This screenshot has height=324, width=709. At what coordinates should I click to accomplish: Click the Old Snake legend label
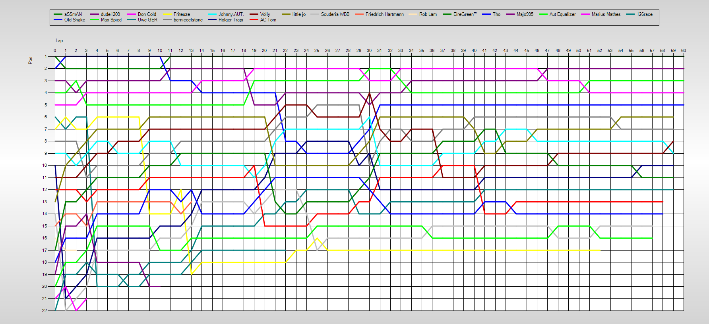[x=75, y=20]
